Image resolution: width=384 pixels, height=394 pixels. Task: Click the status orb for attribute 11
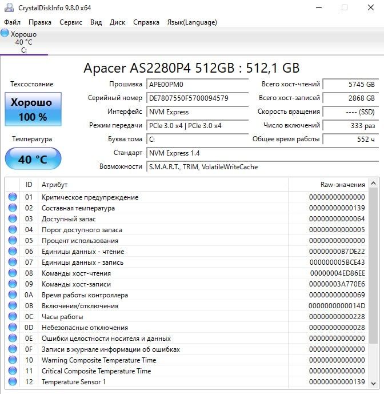[x=13, y=371]
